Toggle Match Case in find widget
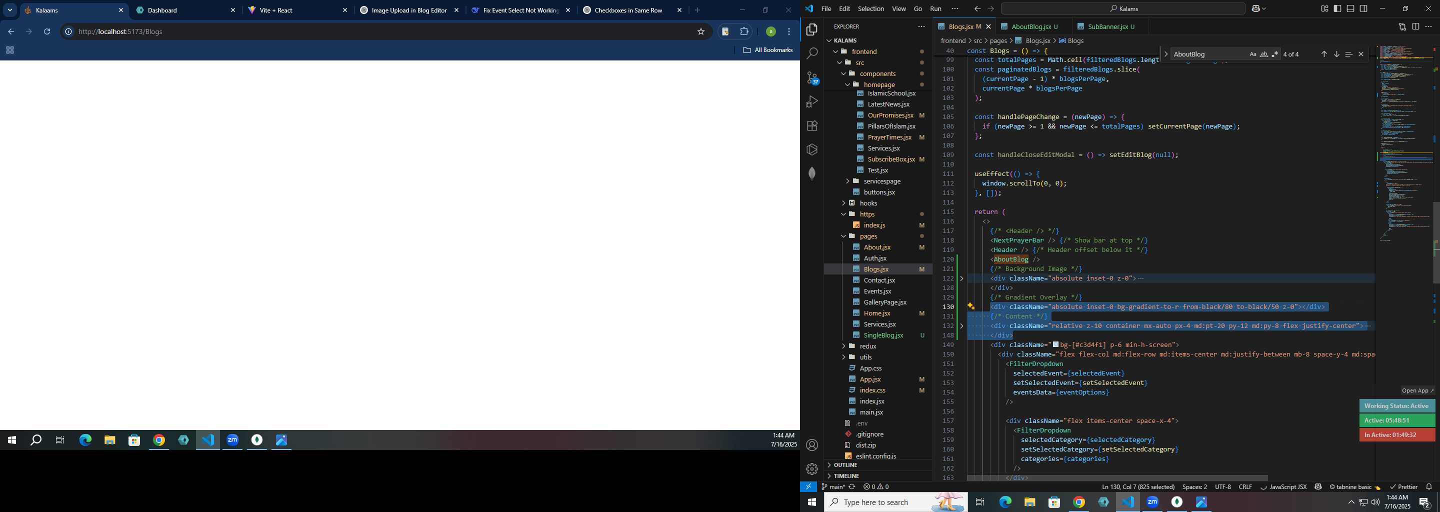1440x512 pixels. [1252, 54]
